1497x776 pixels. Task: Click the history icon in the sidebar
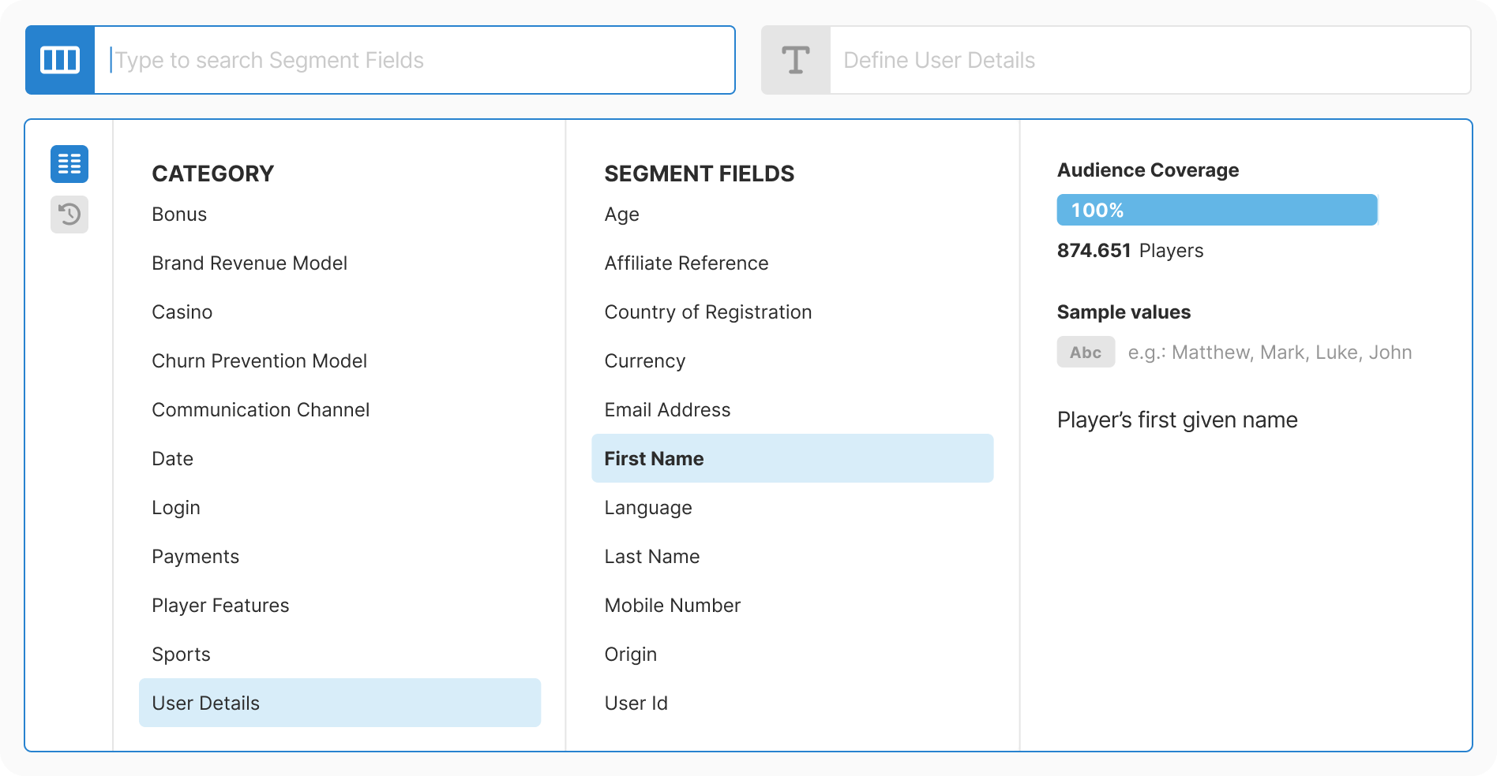[x=69, y=215]
